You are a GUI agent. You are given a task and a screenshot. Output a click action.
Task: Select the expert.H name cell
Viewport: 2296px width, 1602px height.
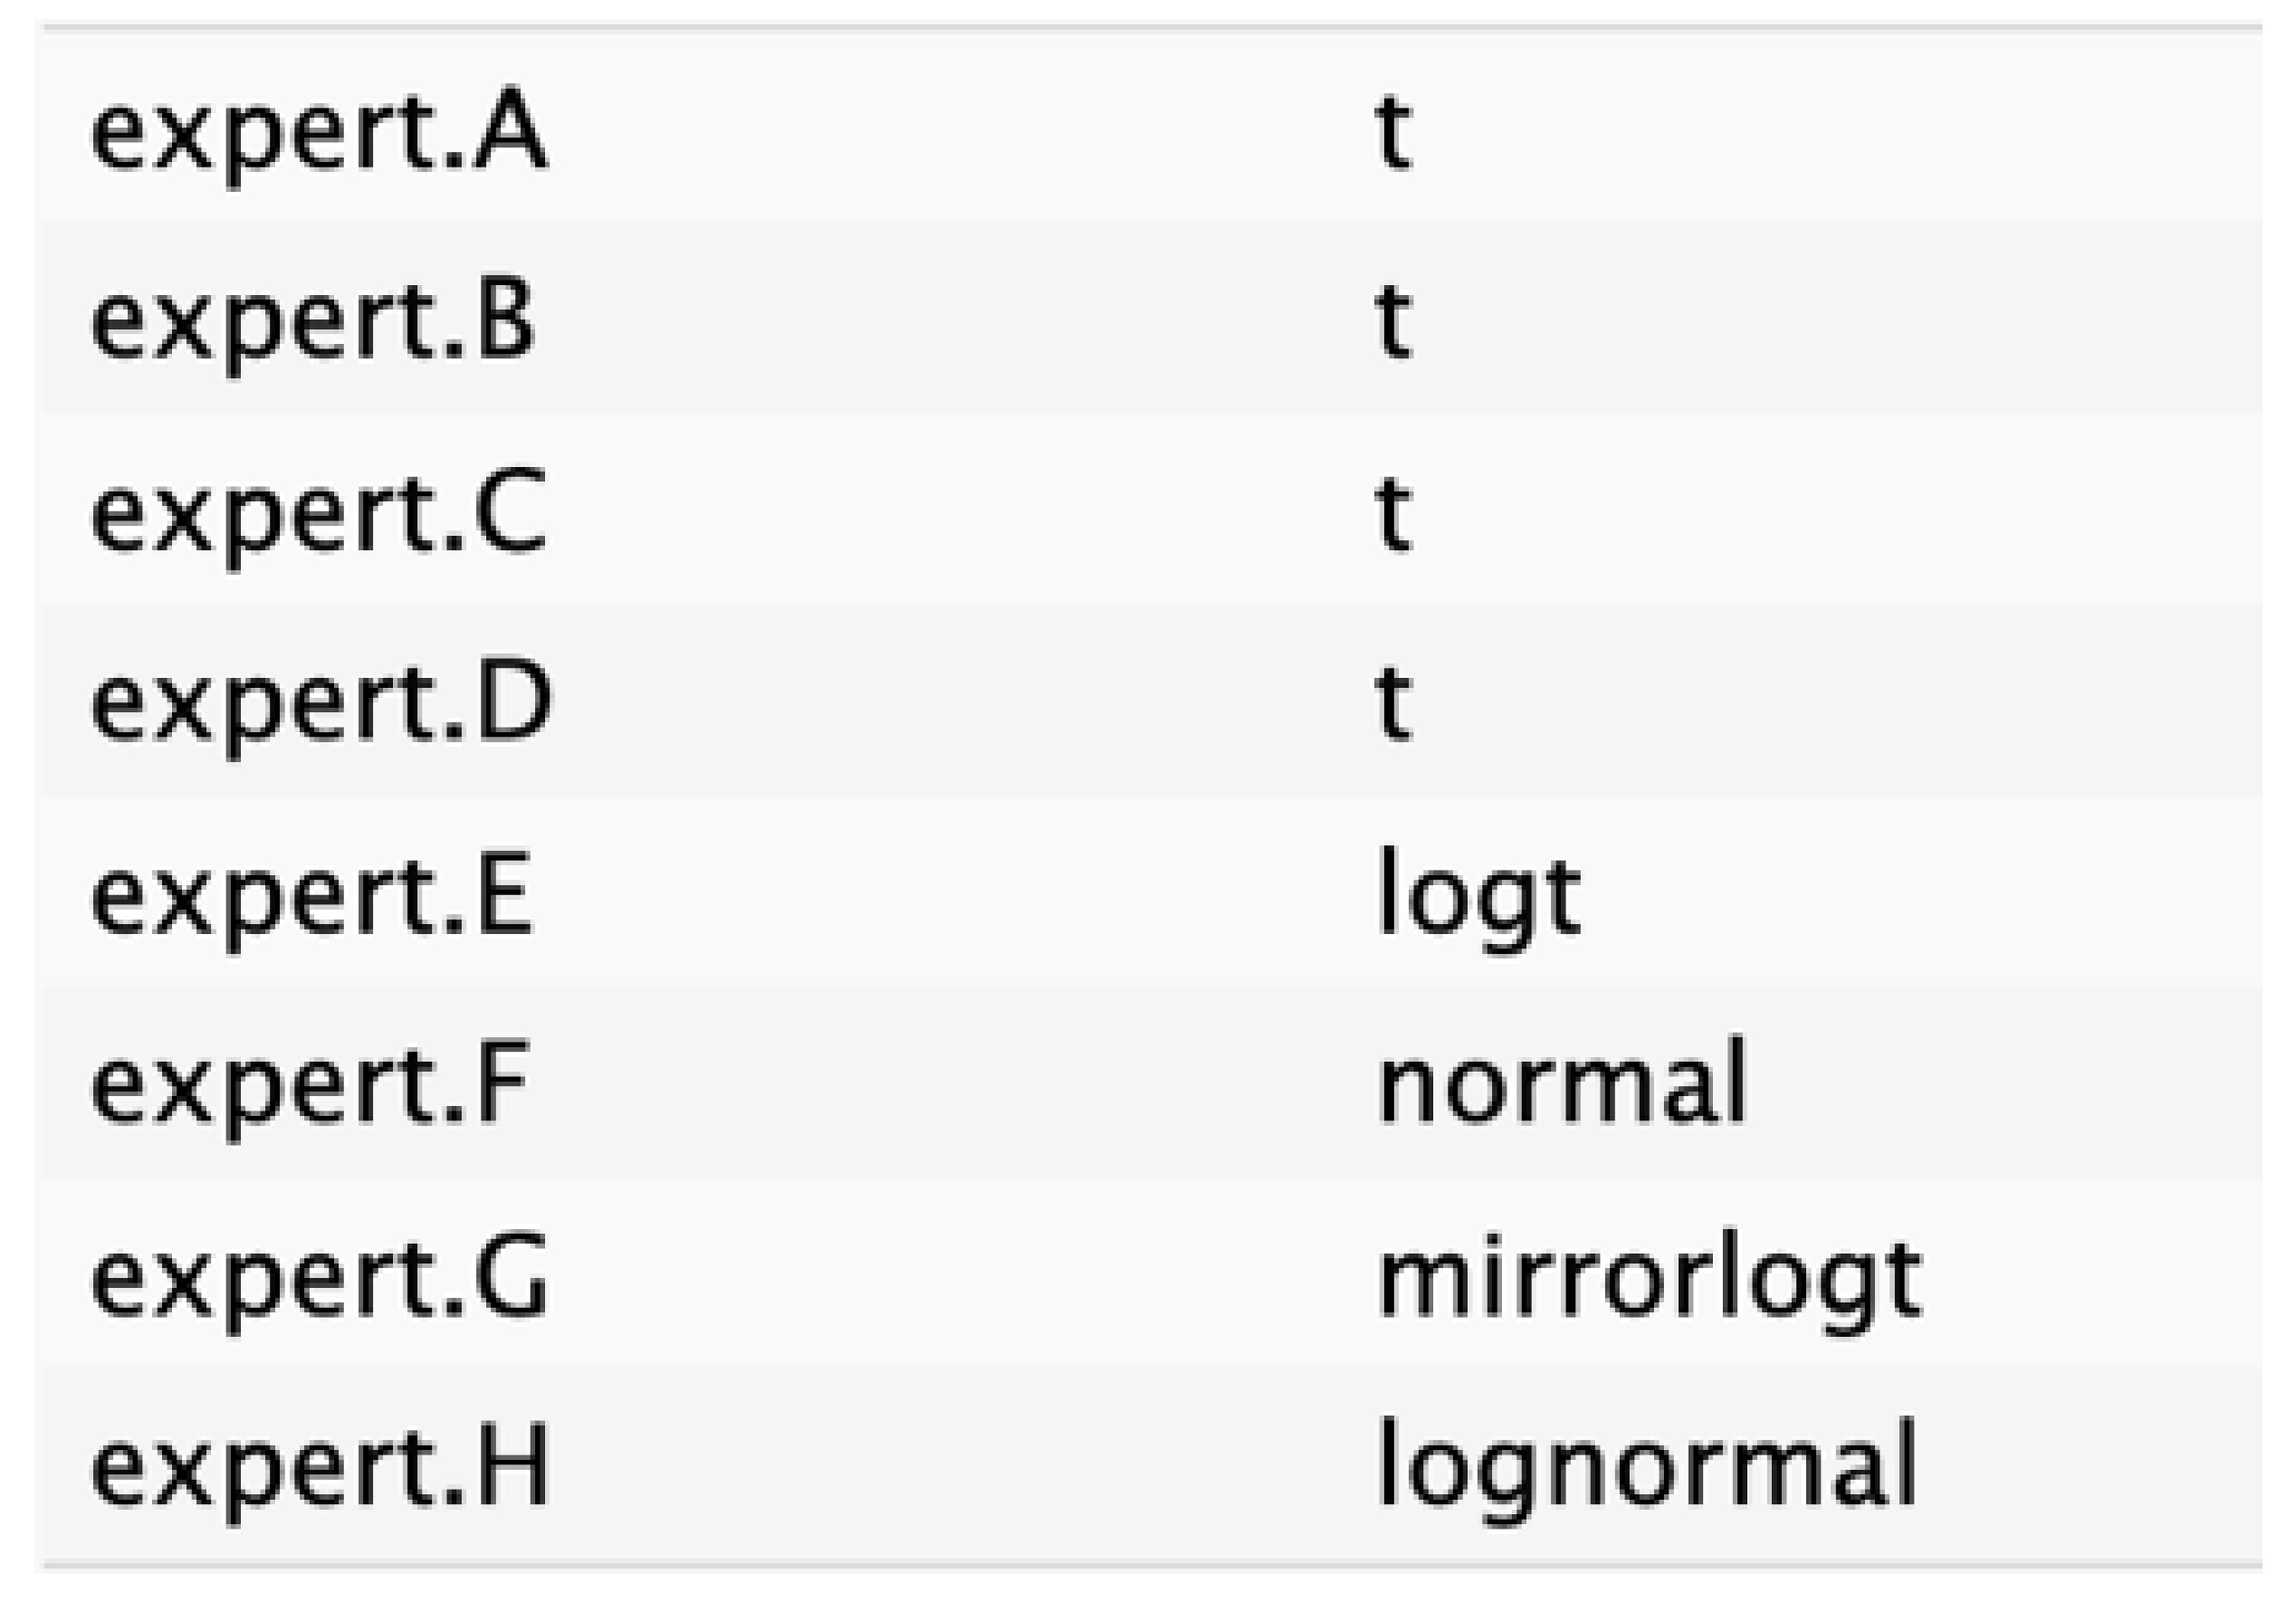[x=320, y=1469]
